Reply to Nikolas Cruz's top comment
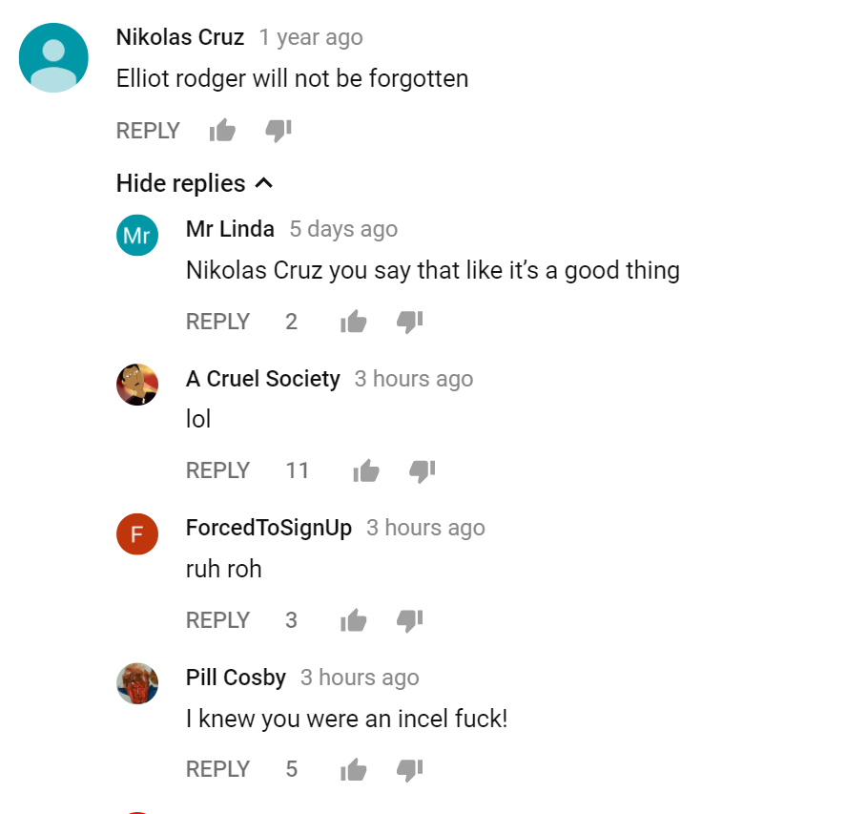Screen dimensions: 867x814 148,131
